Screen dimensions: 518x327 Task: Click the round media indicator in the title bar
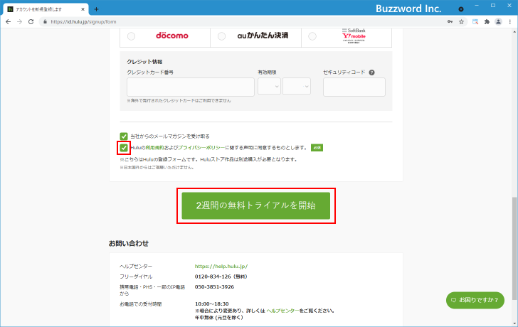[461, 9]
